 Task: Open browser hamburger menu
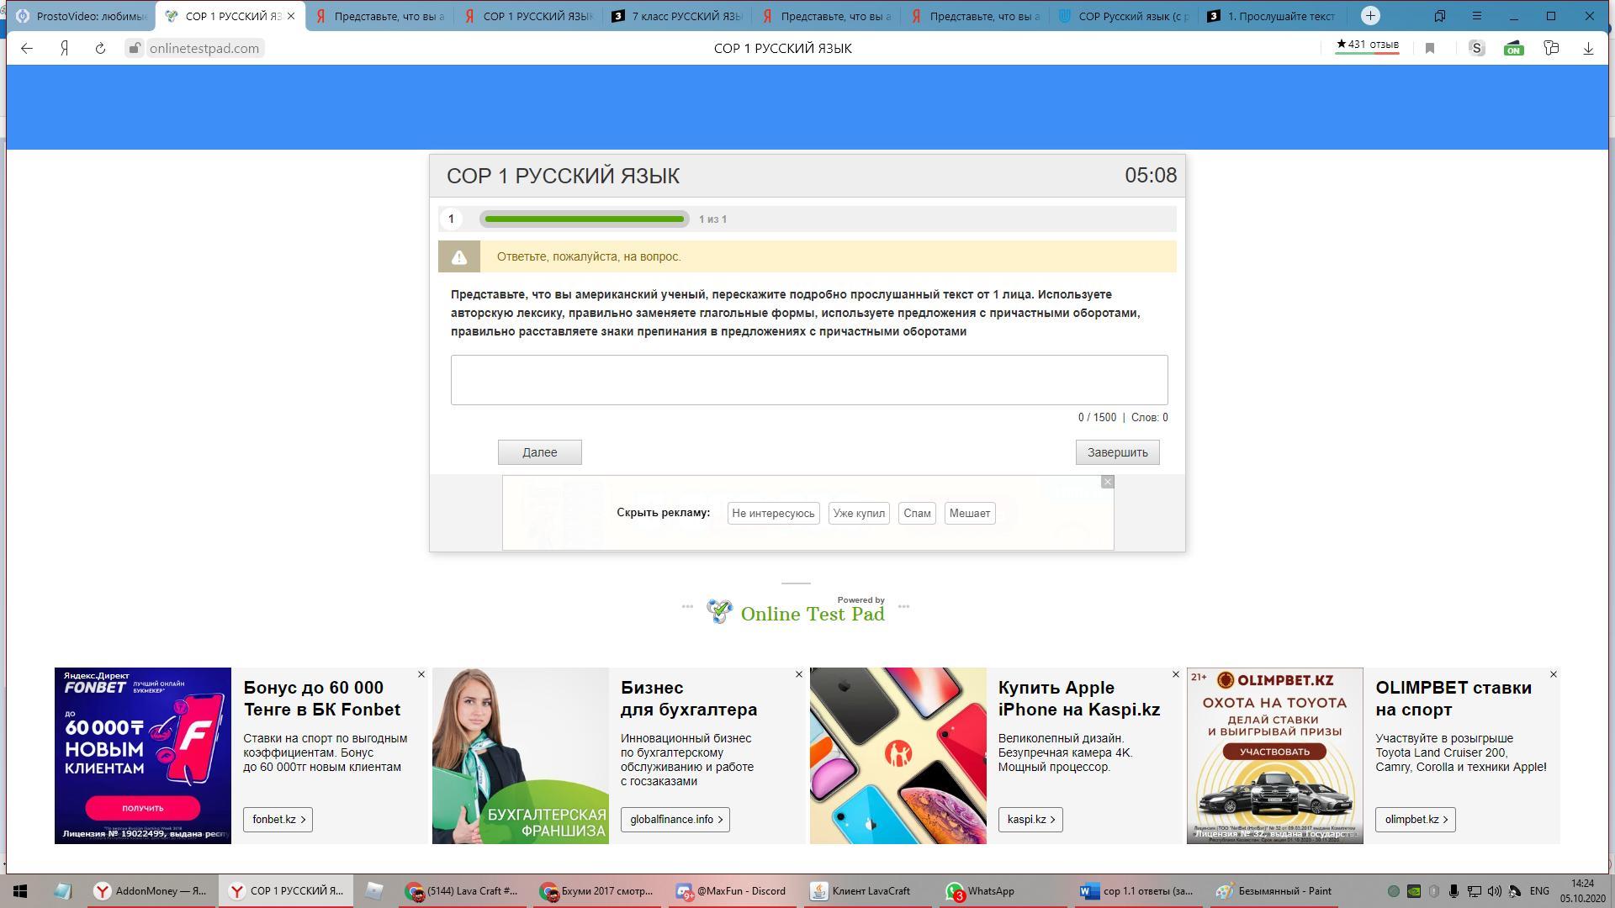[x=1476, y=15]
